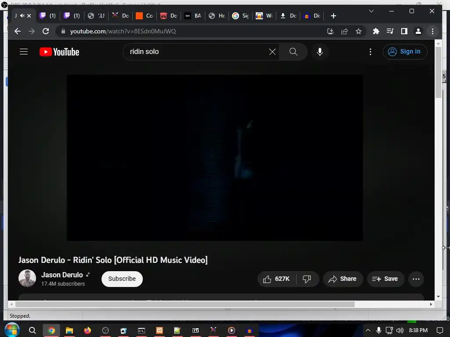Open Chrome extensions puzzle icon
This screenshot has height=337, width=450.
point(376,31)
